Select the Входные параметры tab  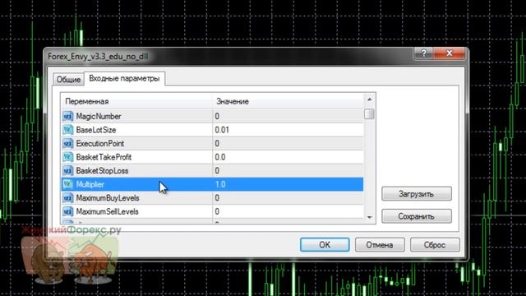(x=124, y=79)
